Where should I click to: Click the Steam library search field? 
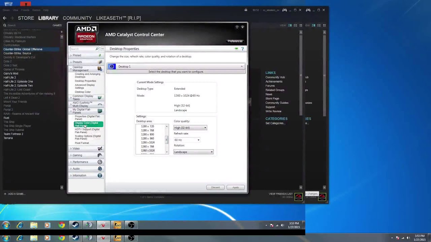(27, 25)
